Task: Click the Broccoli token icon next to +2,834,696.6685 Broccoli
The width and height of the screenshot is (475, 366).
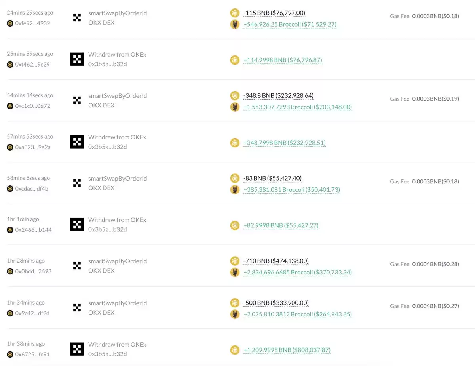Action: pyautogui.click(x=235, y=272)
